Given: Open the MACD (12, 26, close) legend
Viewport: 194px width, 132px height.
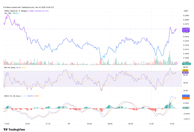Looking at the screenshot, I should point(12,96).
